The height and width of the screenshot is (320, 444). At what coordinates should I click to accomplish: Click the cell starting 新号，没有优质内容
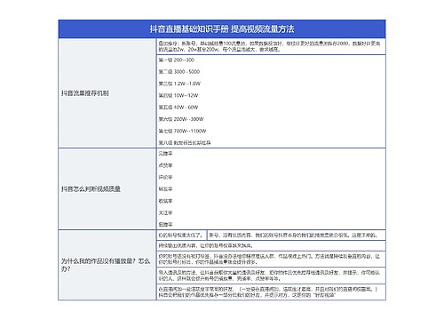(x=297, y=235)
